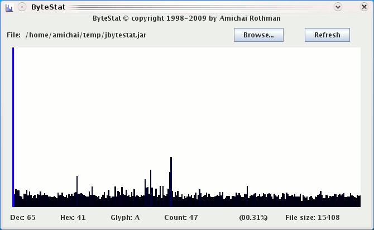Select the file path /home/amichai/temp/jbytestat.jar
This screenshot has width=374, height=230.
[x=86, y=35]
